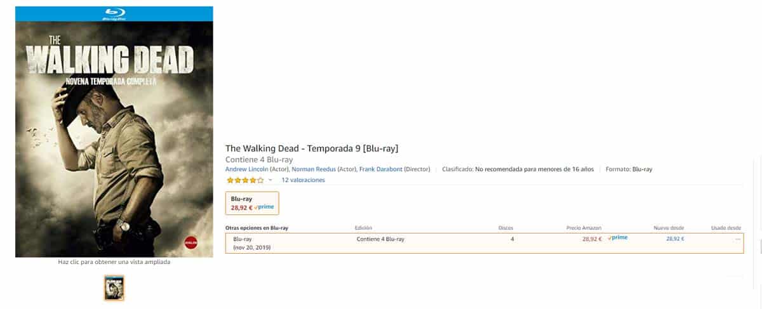Click the Prime logo in the options row
762x309 pixels.
pyautogui.click(x=618, y=238)
